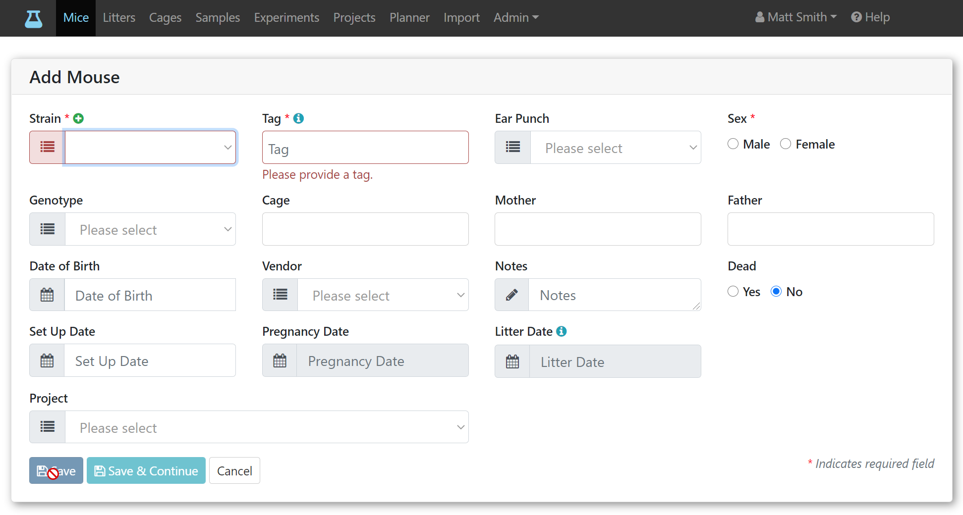Open the Vendor dropdown

click(x=383, y=295)
